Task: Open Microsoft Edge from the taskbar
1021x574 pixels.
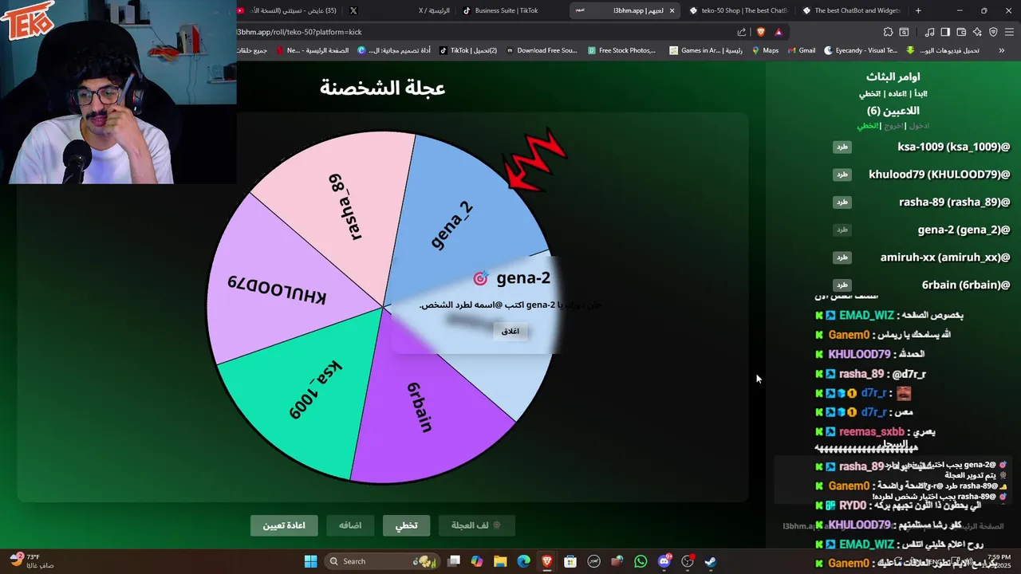Action: (x=523, y=561)
